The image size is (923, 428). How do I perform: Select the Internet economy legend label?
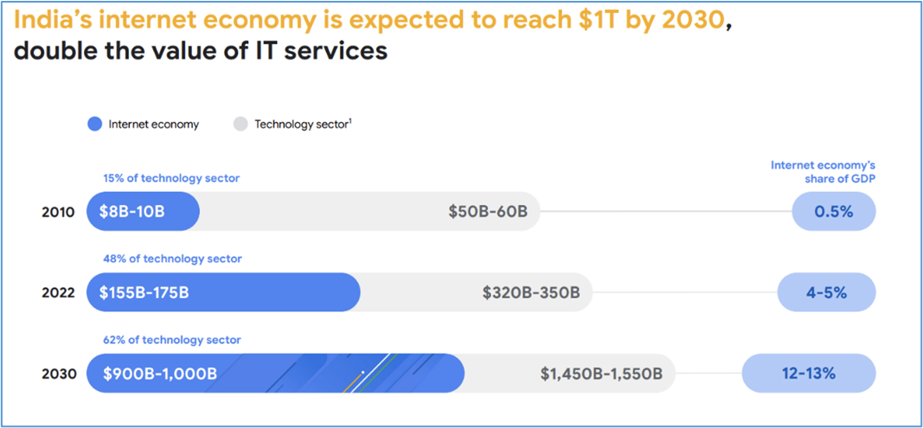pos(154,125)
